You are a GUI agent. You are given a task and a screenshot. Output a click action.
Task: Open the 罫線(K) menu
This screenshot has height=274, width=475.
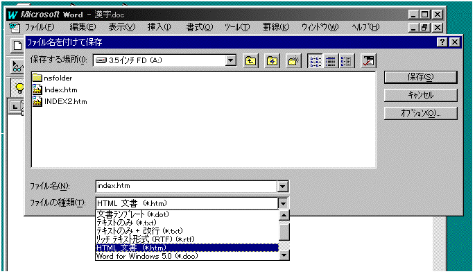point(276,27)
